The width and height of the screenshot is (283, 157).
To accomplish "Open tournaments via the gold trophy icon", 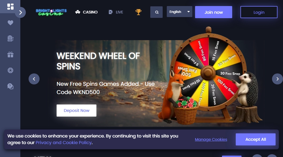I will 138,12.
